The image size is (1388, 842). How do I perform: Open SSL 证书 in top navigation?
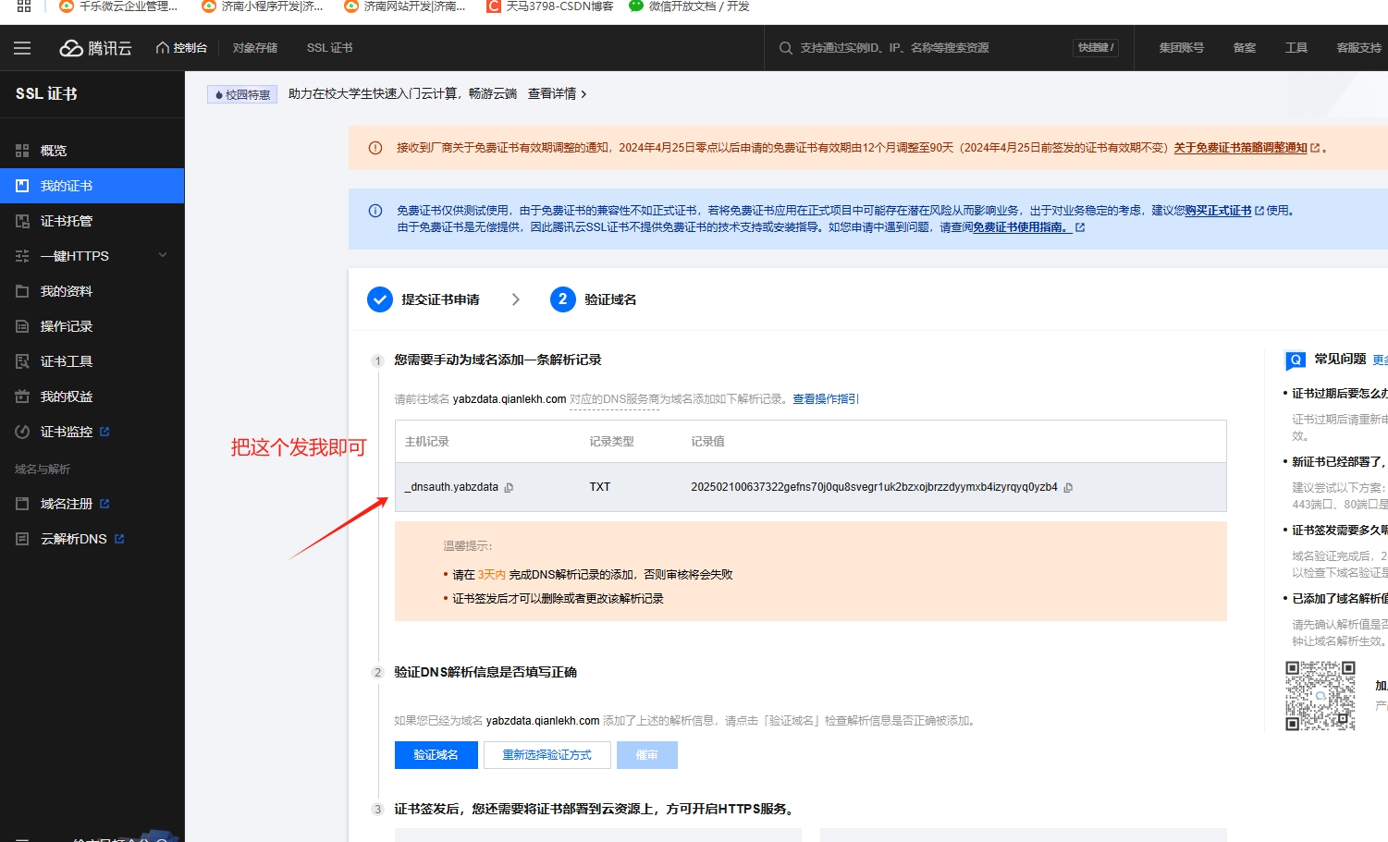(x=329, y=48)
